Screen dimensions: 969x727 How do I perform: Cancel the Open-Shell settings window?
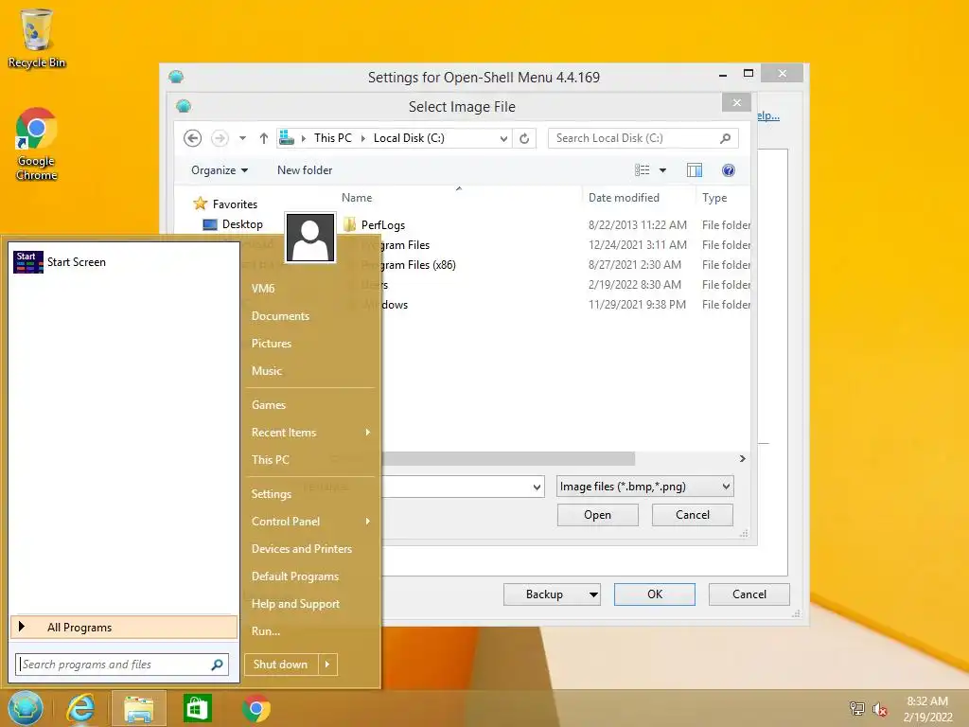point(749,594)
